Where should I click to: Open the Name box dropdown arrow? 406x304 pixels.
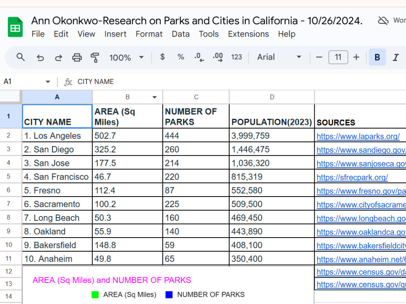click(x=48, y=82)
